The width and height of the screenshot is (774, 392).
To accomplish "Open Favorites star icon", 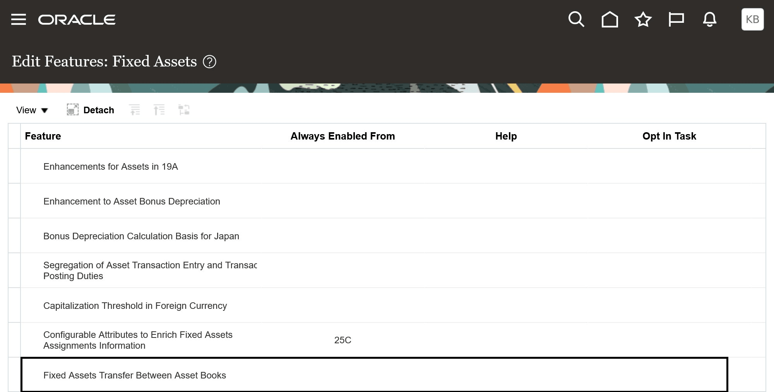I will 643,19.
